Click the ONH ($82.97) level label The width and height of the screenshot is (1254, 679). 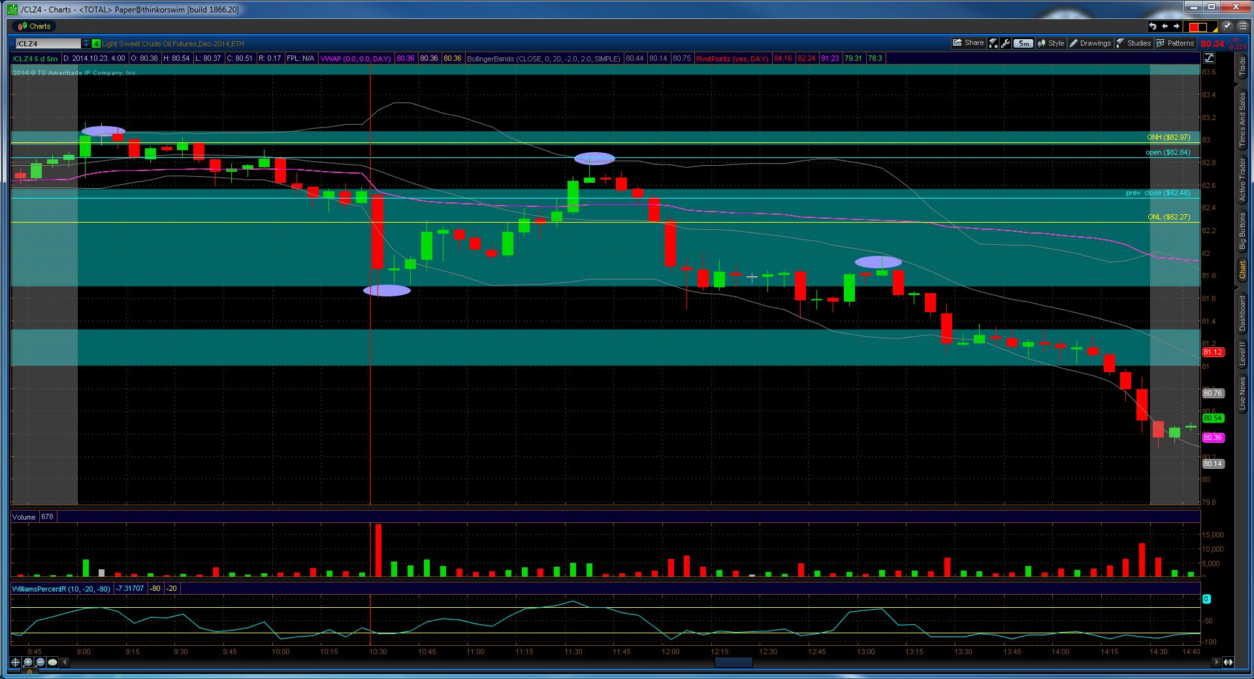tap(1168, 138)
